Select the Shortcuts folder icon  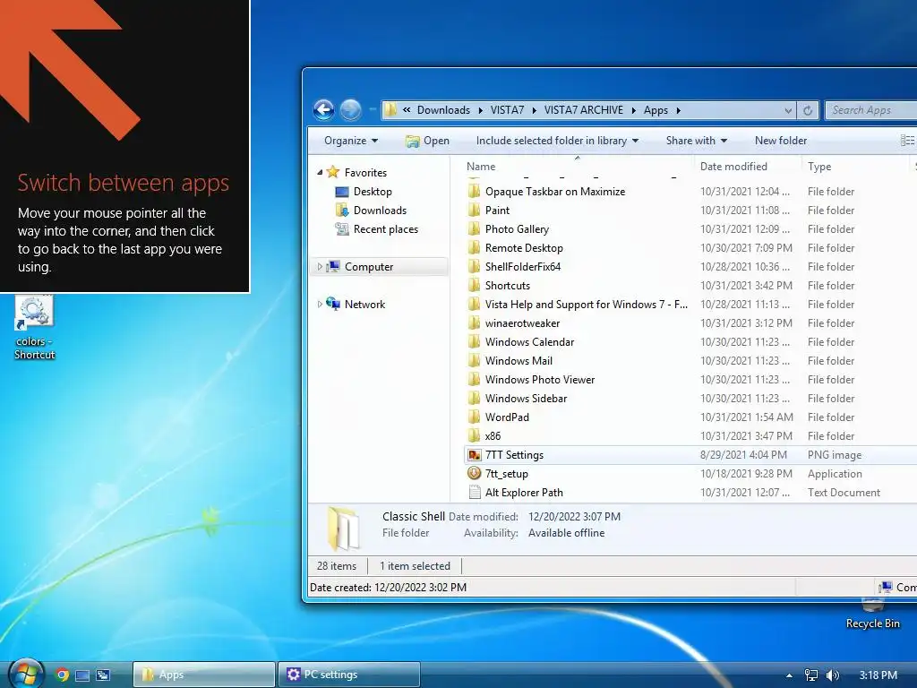pyautogui.click(x=475, y=285)
